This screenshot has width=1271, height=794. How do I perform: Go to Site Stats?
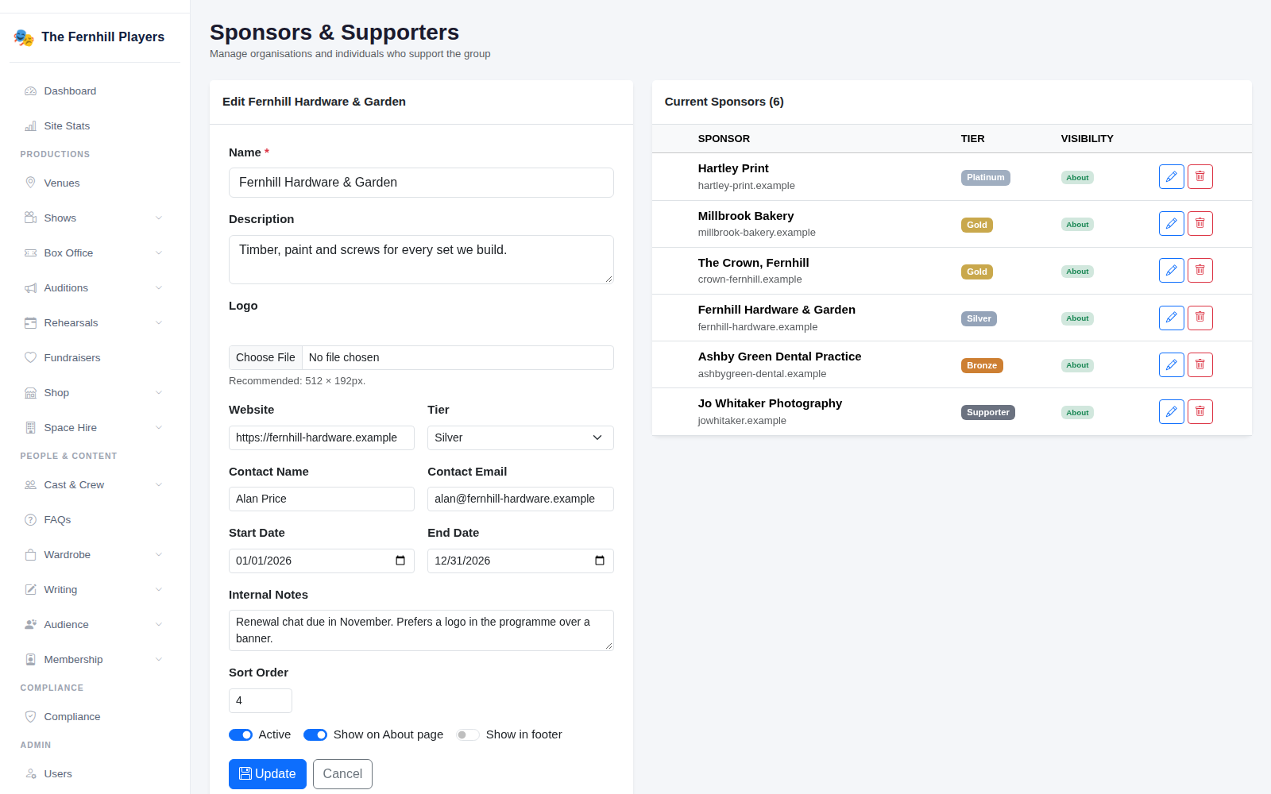(x=95, y=125)
